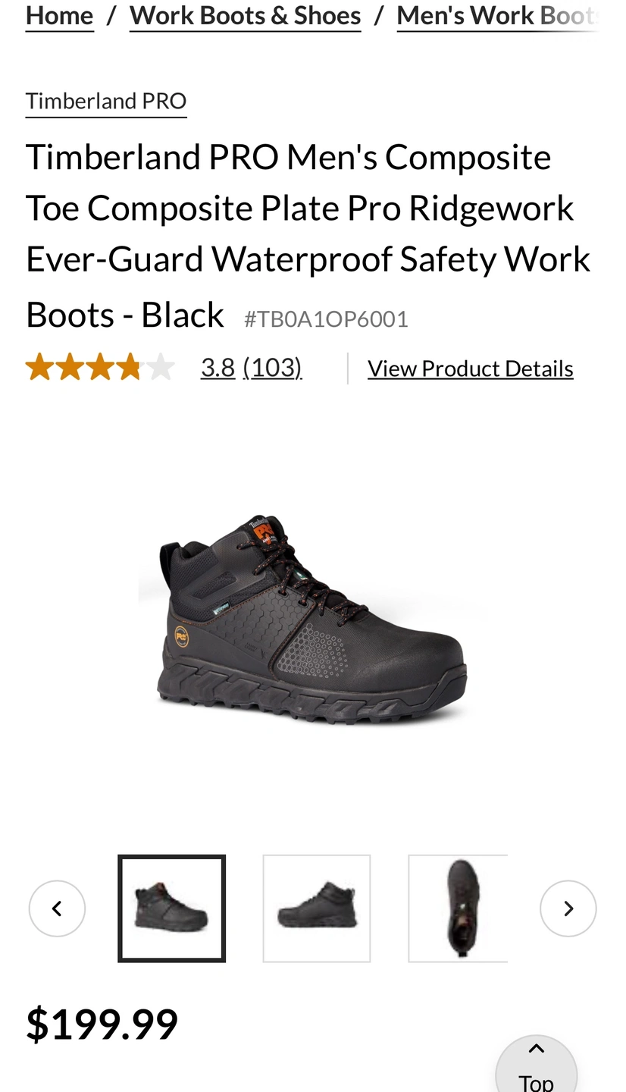Visit the Timberland PRO brand link
This screenshot has height=1092, width=626.
point(106,101)
